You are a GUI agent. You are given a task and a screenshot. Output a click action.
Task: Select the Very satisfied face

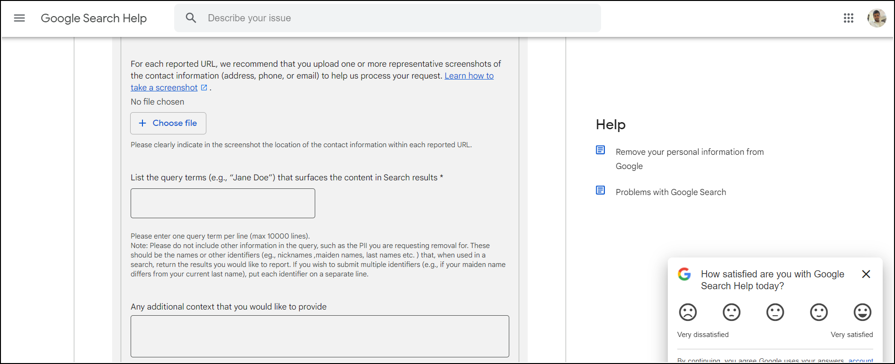click(x=862, y=312)
